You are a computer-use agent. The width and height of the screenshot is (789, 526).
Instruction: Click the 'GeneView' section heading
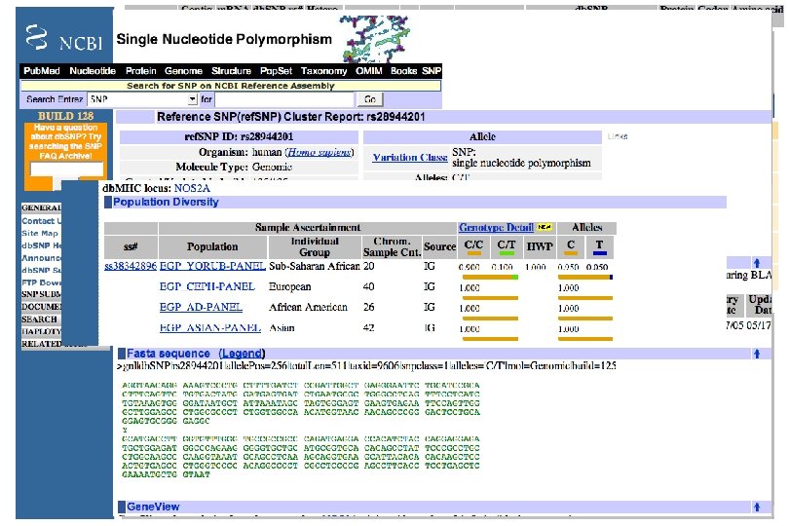pos(153,507)
